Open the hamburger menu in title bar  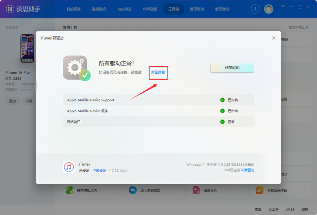[283, 7]
